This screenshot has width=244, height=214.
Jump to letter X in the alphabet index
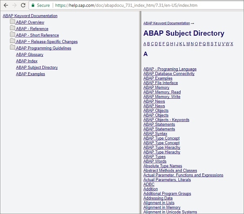pyautogui.click(x=232, y=44)
